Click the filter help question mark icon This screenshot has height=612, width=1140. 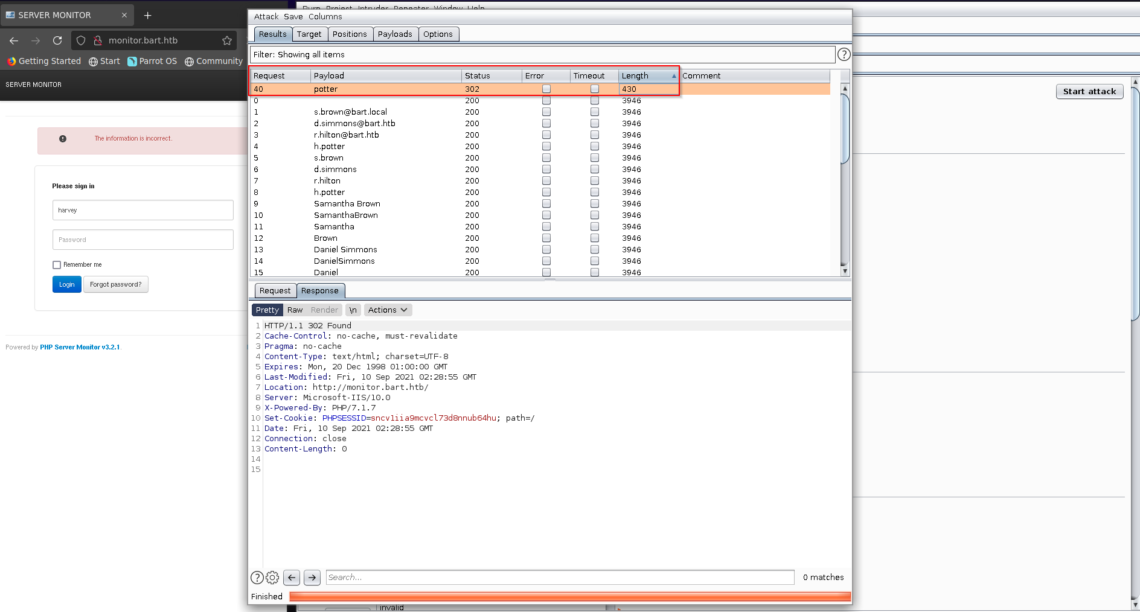[844, 54]
